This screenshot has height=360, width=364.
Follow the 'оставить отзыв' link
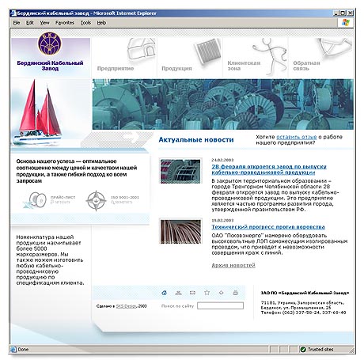pyautogui.click(x=297, y=137)
